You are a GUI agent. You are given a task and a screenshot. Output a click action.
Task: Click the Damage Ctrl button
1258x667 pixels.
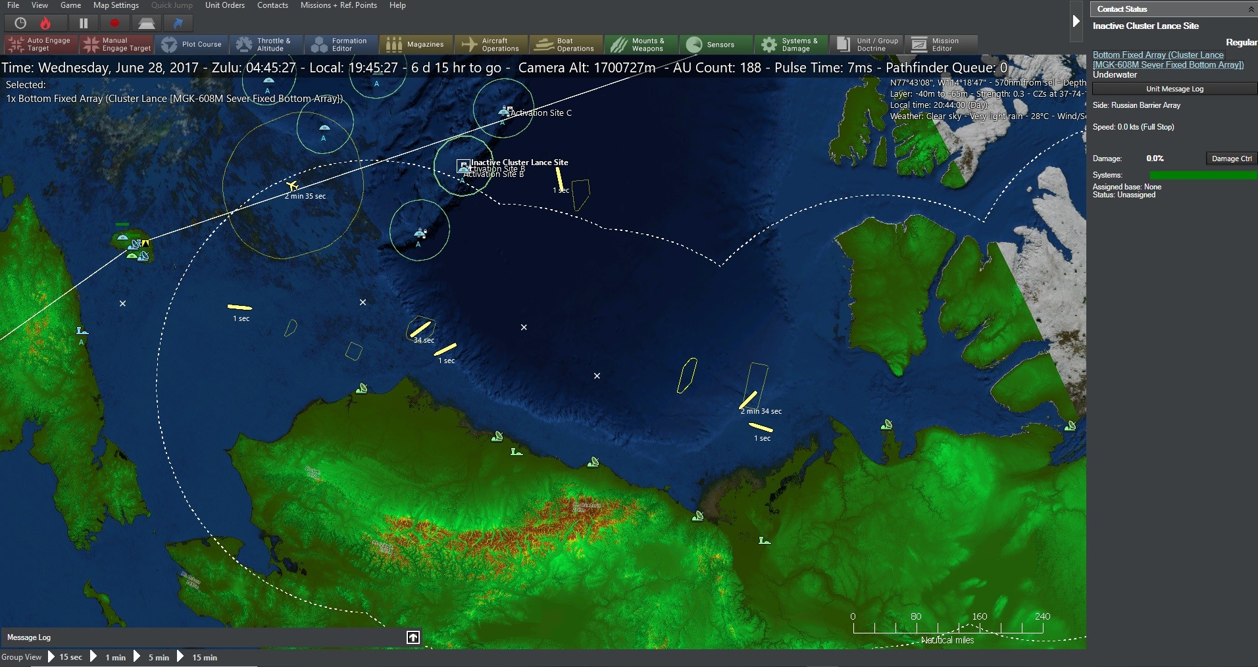click(1230, 158)
